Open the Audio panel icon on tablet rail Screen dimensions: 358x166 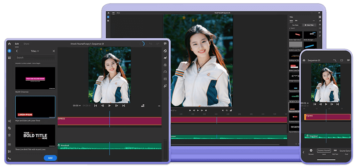tap(165, 79)
